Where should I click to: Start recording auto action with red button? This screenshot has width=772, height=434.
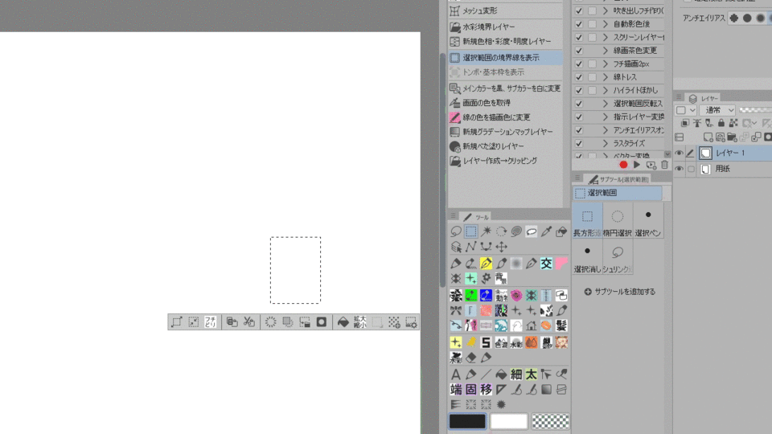tap(623, 165)
